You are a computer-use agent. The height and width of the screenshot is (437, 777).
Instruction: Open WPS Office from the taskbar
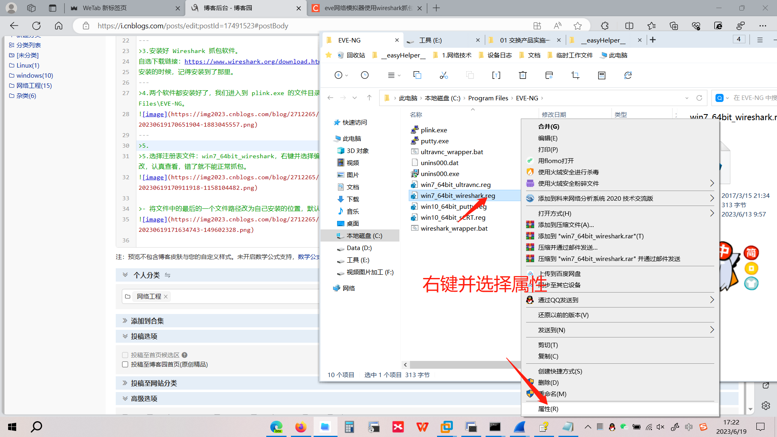[x=422, y=427]
